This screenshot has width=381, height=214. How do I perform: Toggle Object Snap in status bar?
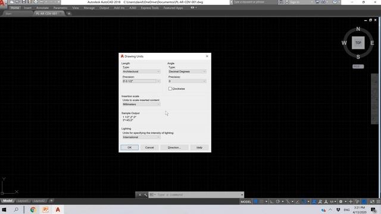coord(304,202)
